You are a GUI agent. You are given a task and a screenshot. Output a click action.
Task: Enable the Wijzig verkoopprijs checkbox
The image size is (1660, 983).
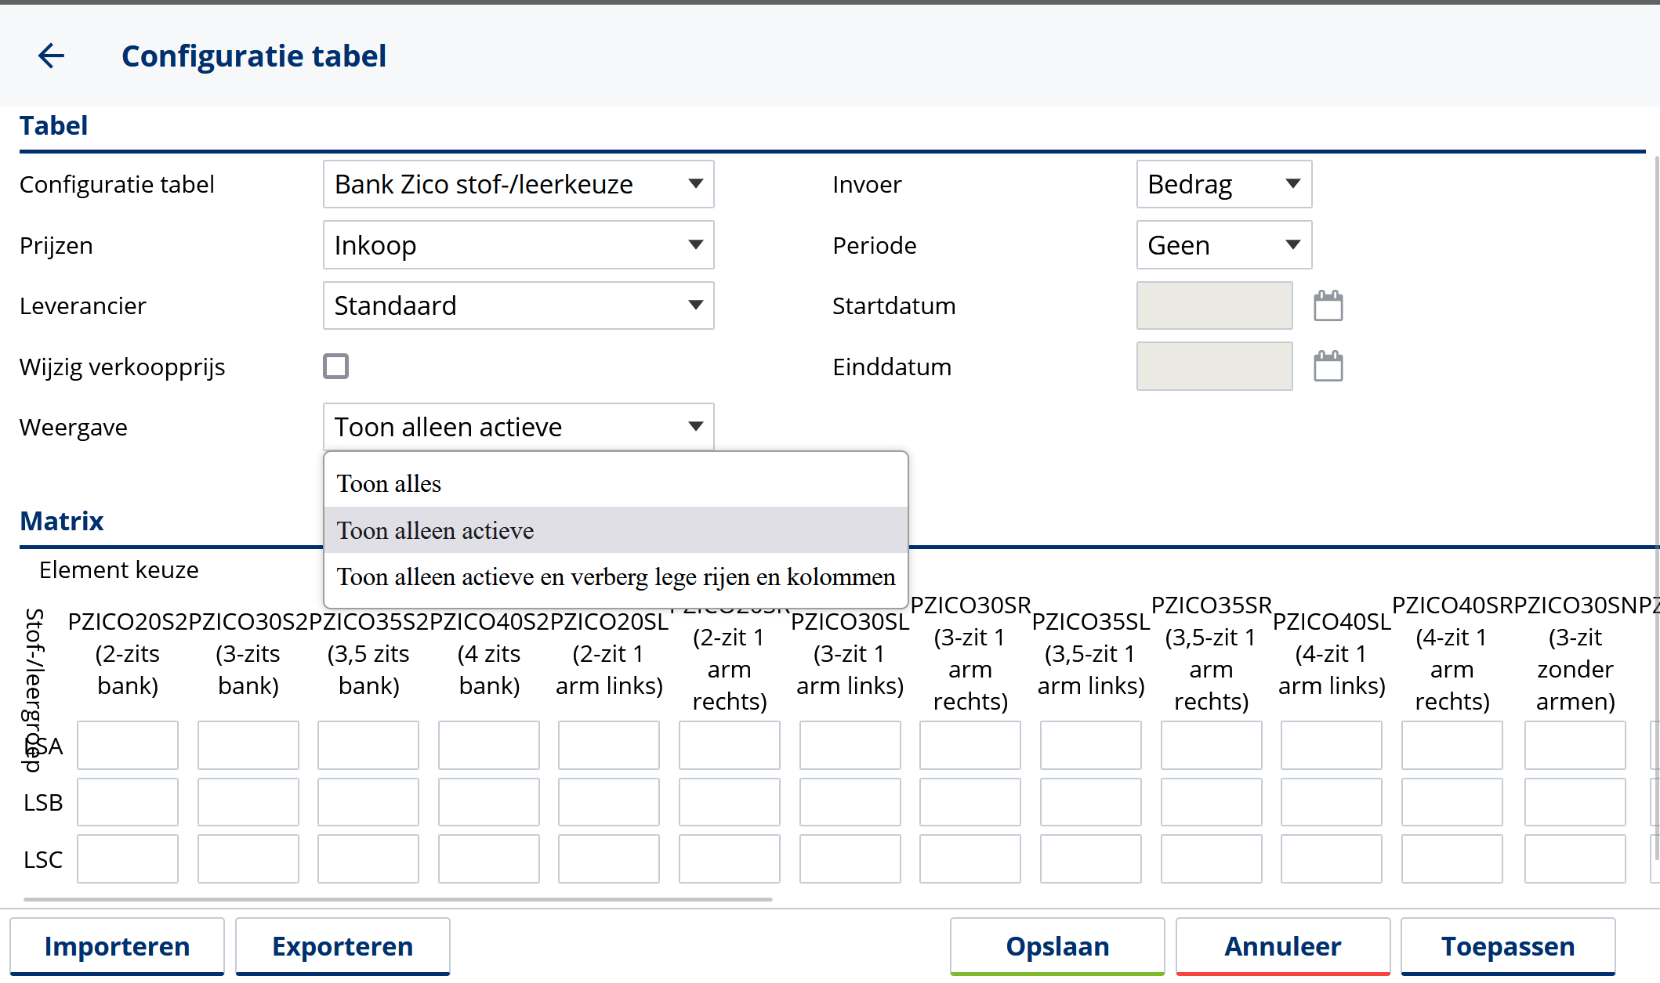tap(335, 366)
